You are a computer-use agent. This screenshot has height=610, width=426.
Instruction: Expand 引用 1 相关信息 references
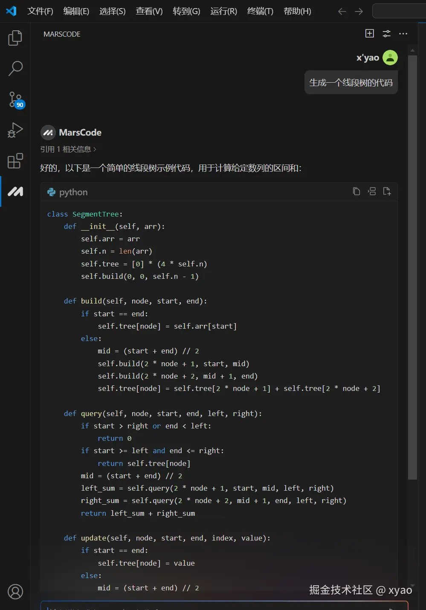tap(68, 149)
